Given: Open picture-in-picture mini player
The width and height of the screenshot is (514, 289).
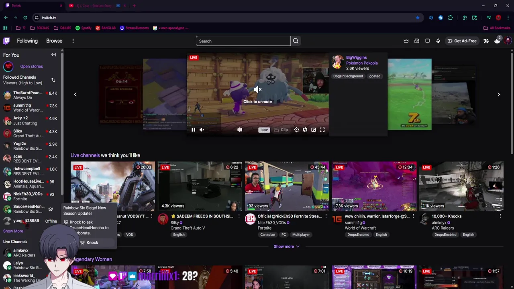Looking at the screenshot, I should [x=314, y=130].
